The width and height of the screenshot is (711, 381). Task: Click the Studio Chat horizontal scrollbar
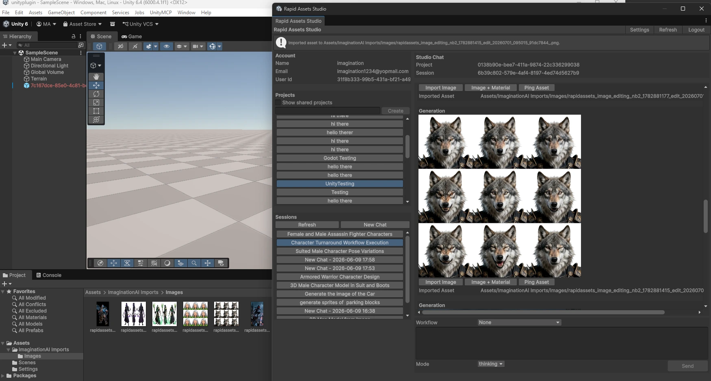pyautogui.click(x=543, y=312)
